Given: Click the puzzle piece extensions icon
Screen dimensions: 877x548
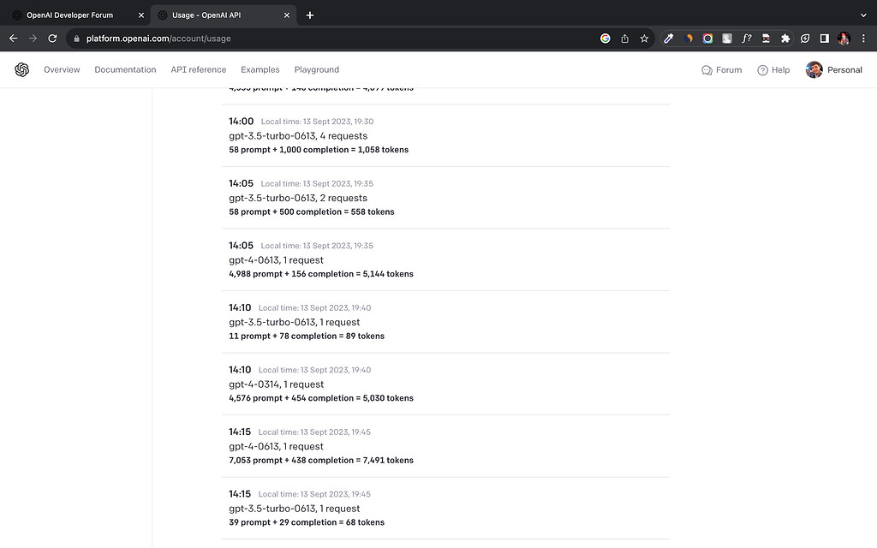Looking at the screenshot, I should point(785,39).
